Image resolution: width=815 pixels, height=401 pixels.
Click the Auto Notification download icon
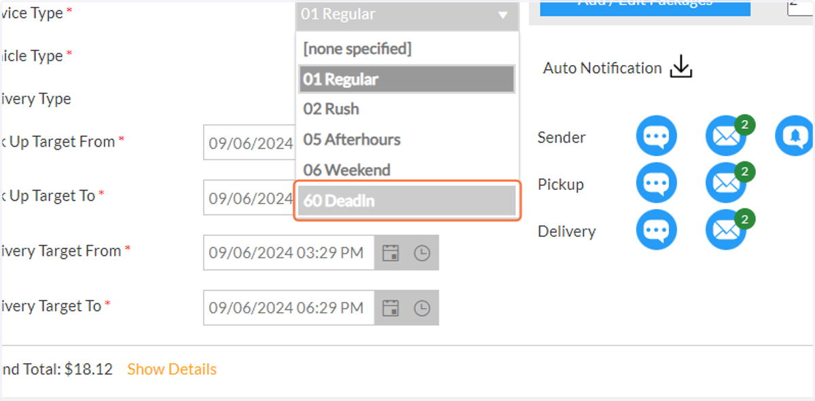(681, 67)
